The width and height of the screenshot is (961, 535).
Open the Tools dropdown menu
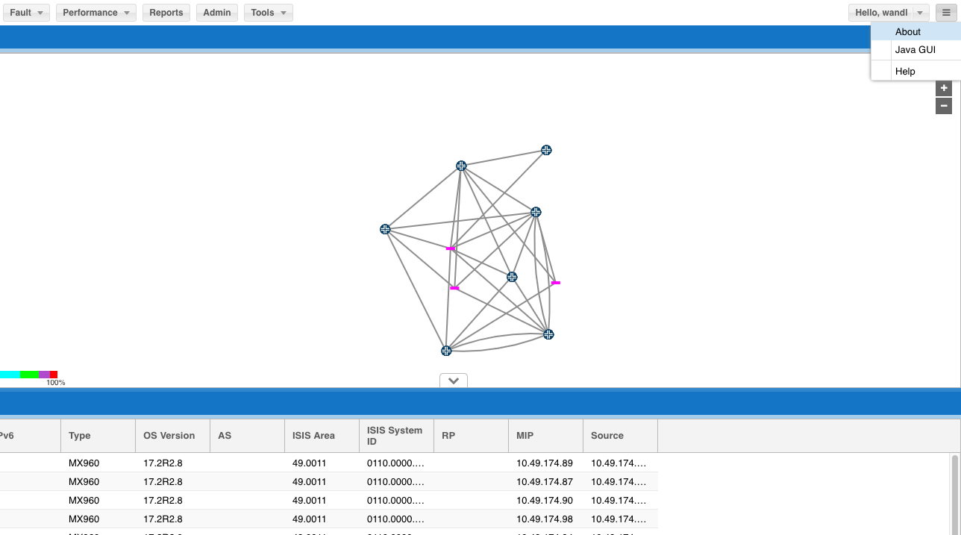(x=268, y=13)
